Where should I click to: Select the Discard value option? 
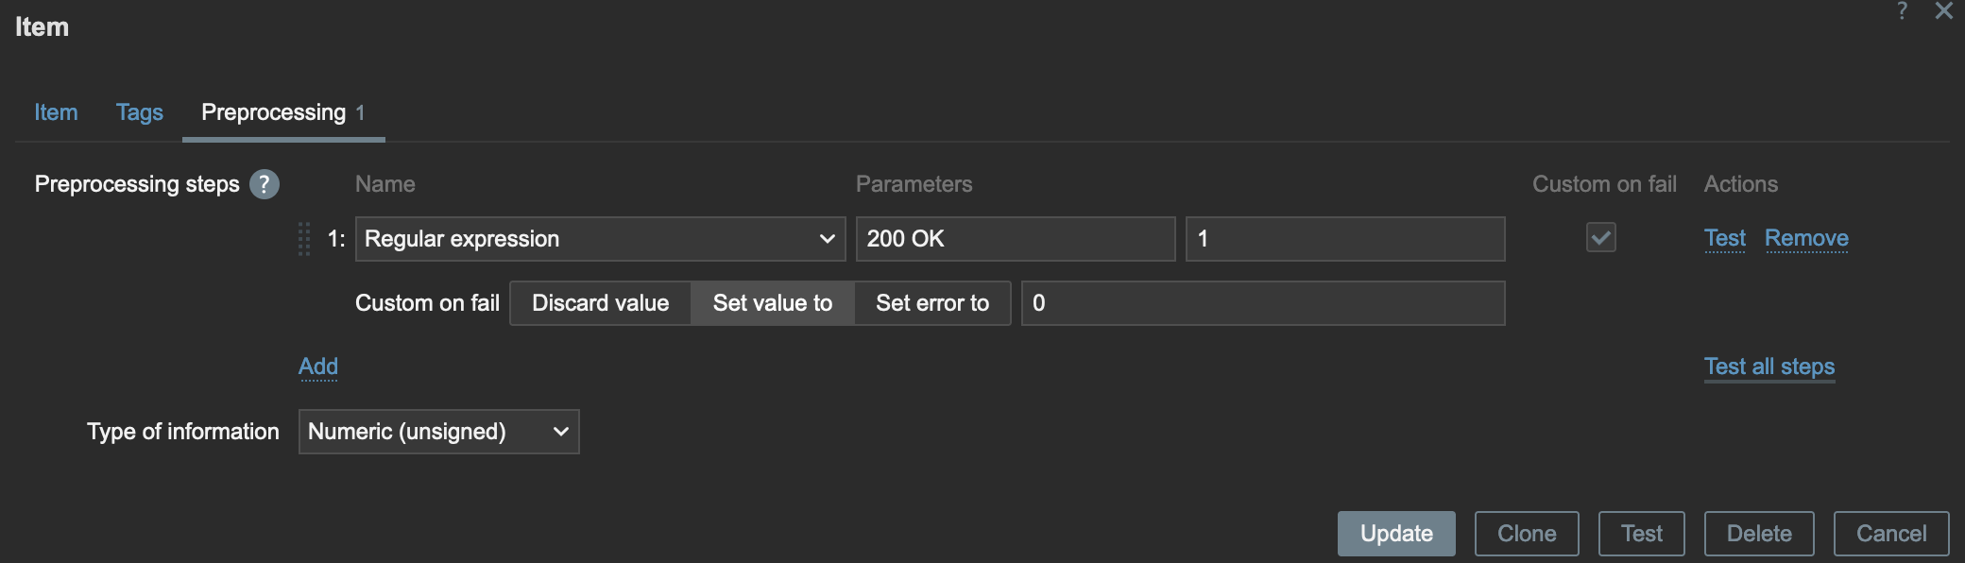[x=600, y=303]
